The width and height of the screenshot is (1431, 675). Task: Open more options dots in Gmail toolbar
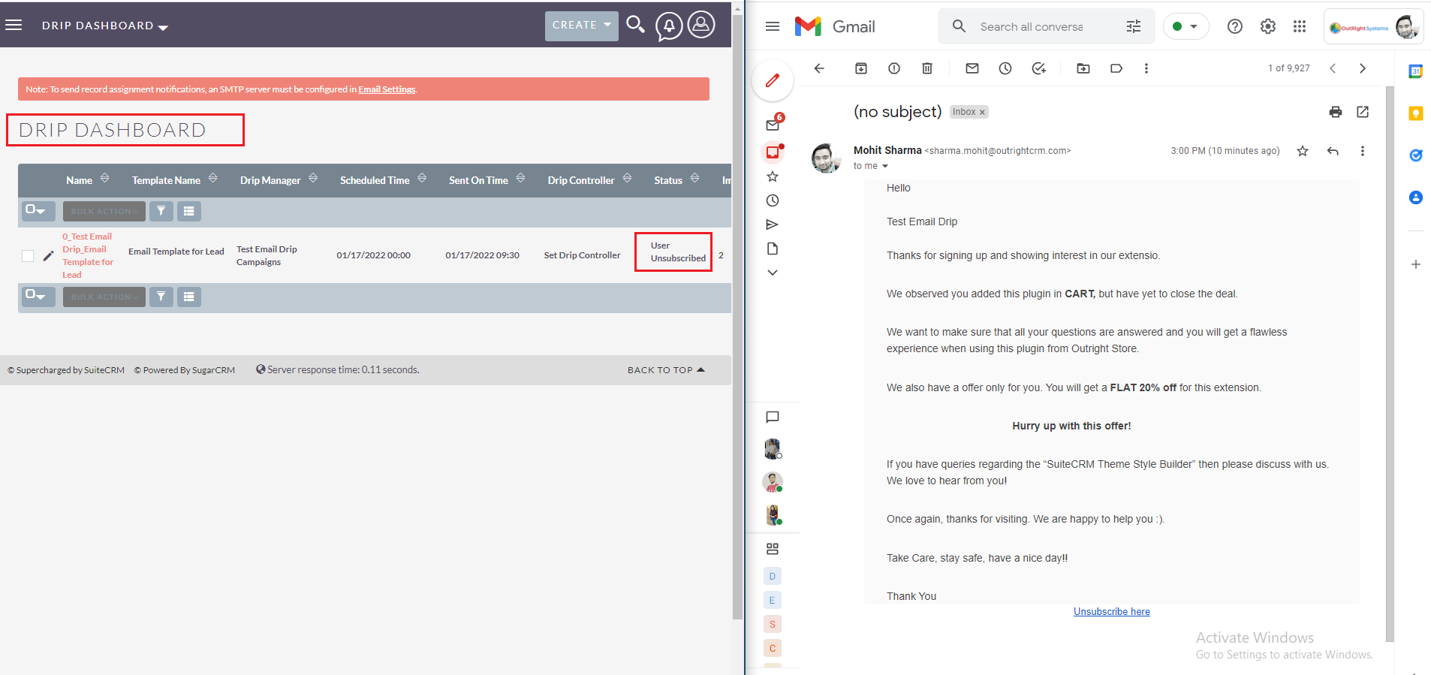(1146, 68)
